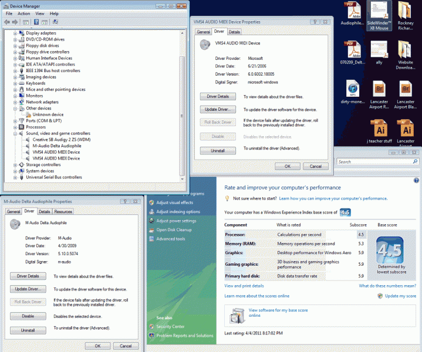Image resolution: width=422 pixels, height=352 pixels.
Task: Collapse Other devices node
Action: pos(15,109)
